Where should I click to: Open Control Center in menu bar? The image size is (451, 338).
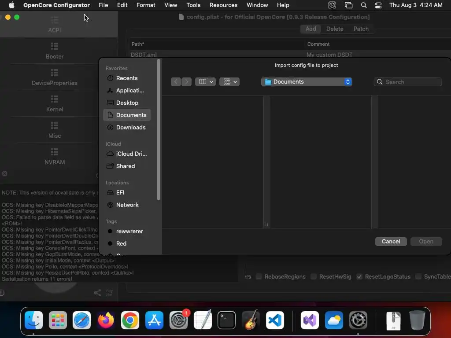[378, 5]
